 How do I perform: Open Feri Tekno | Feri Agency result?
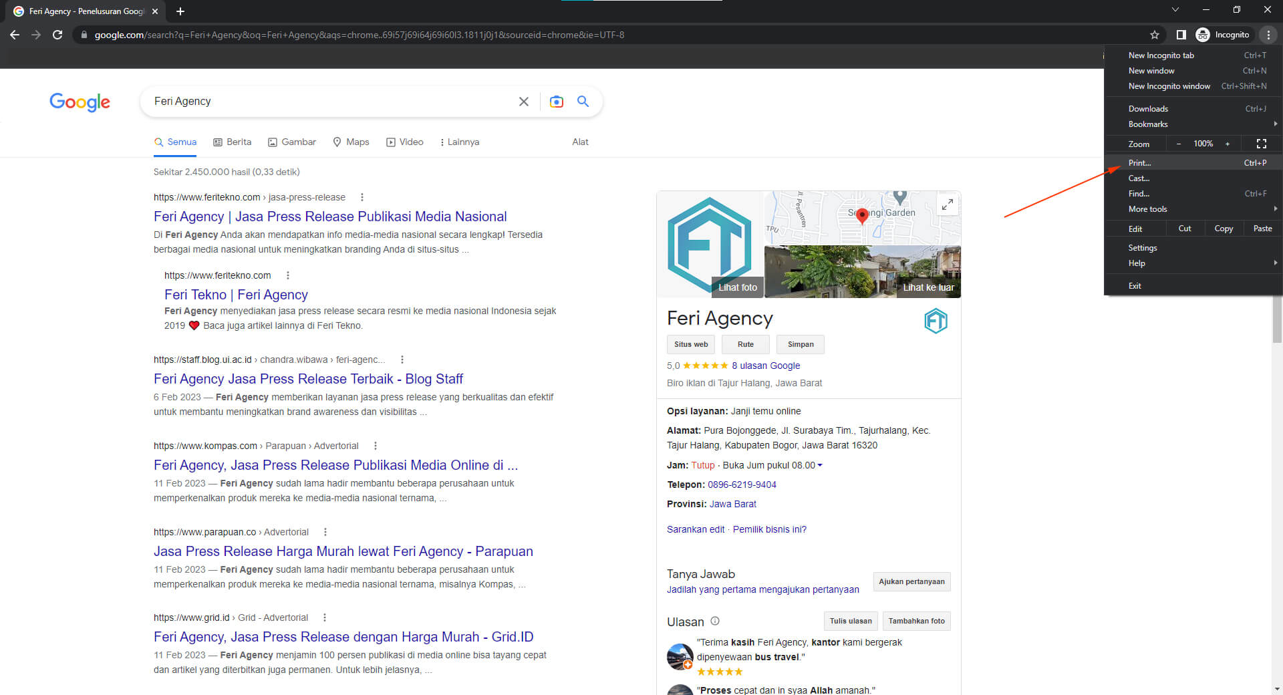[236, 295]
